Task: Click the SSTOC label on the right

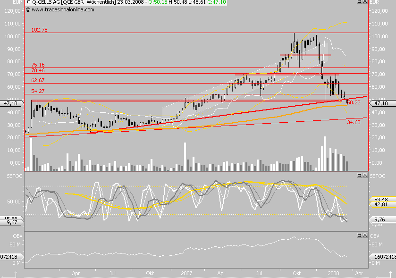Action: coord(378,176)
